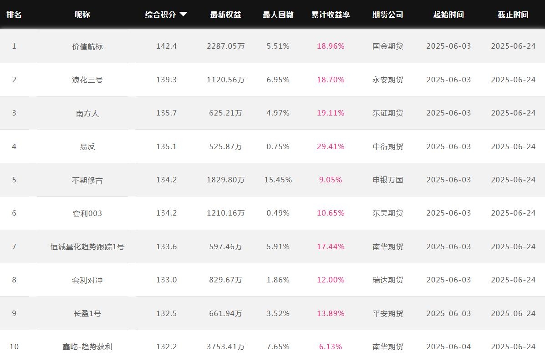Click the equity value 2287.05万
The width and height of the screenshot is (545, 362).
(x=225, y=46)
